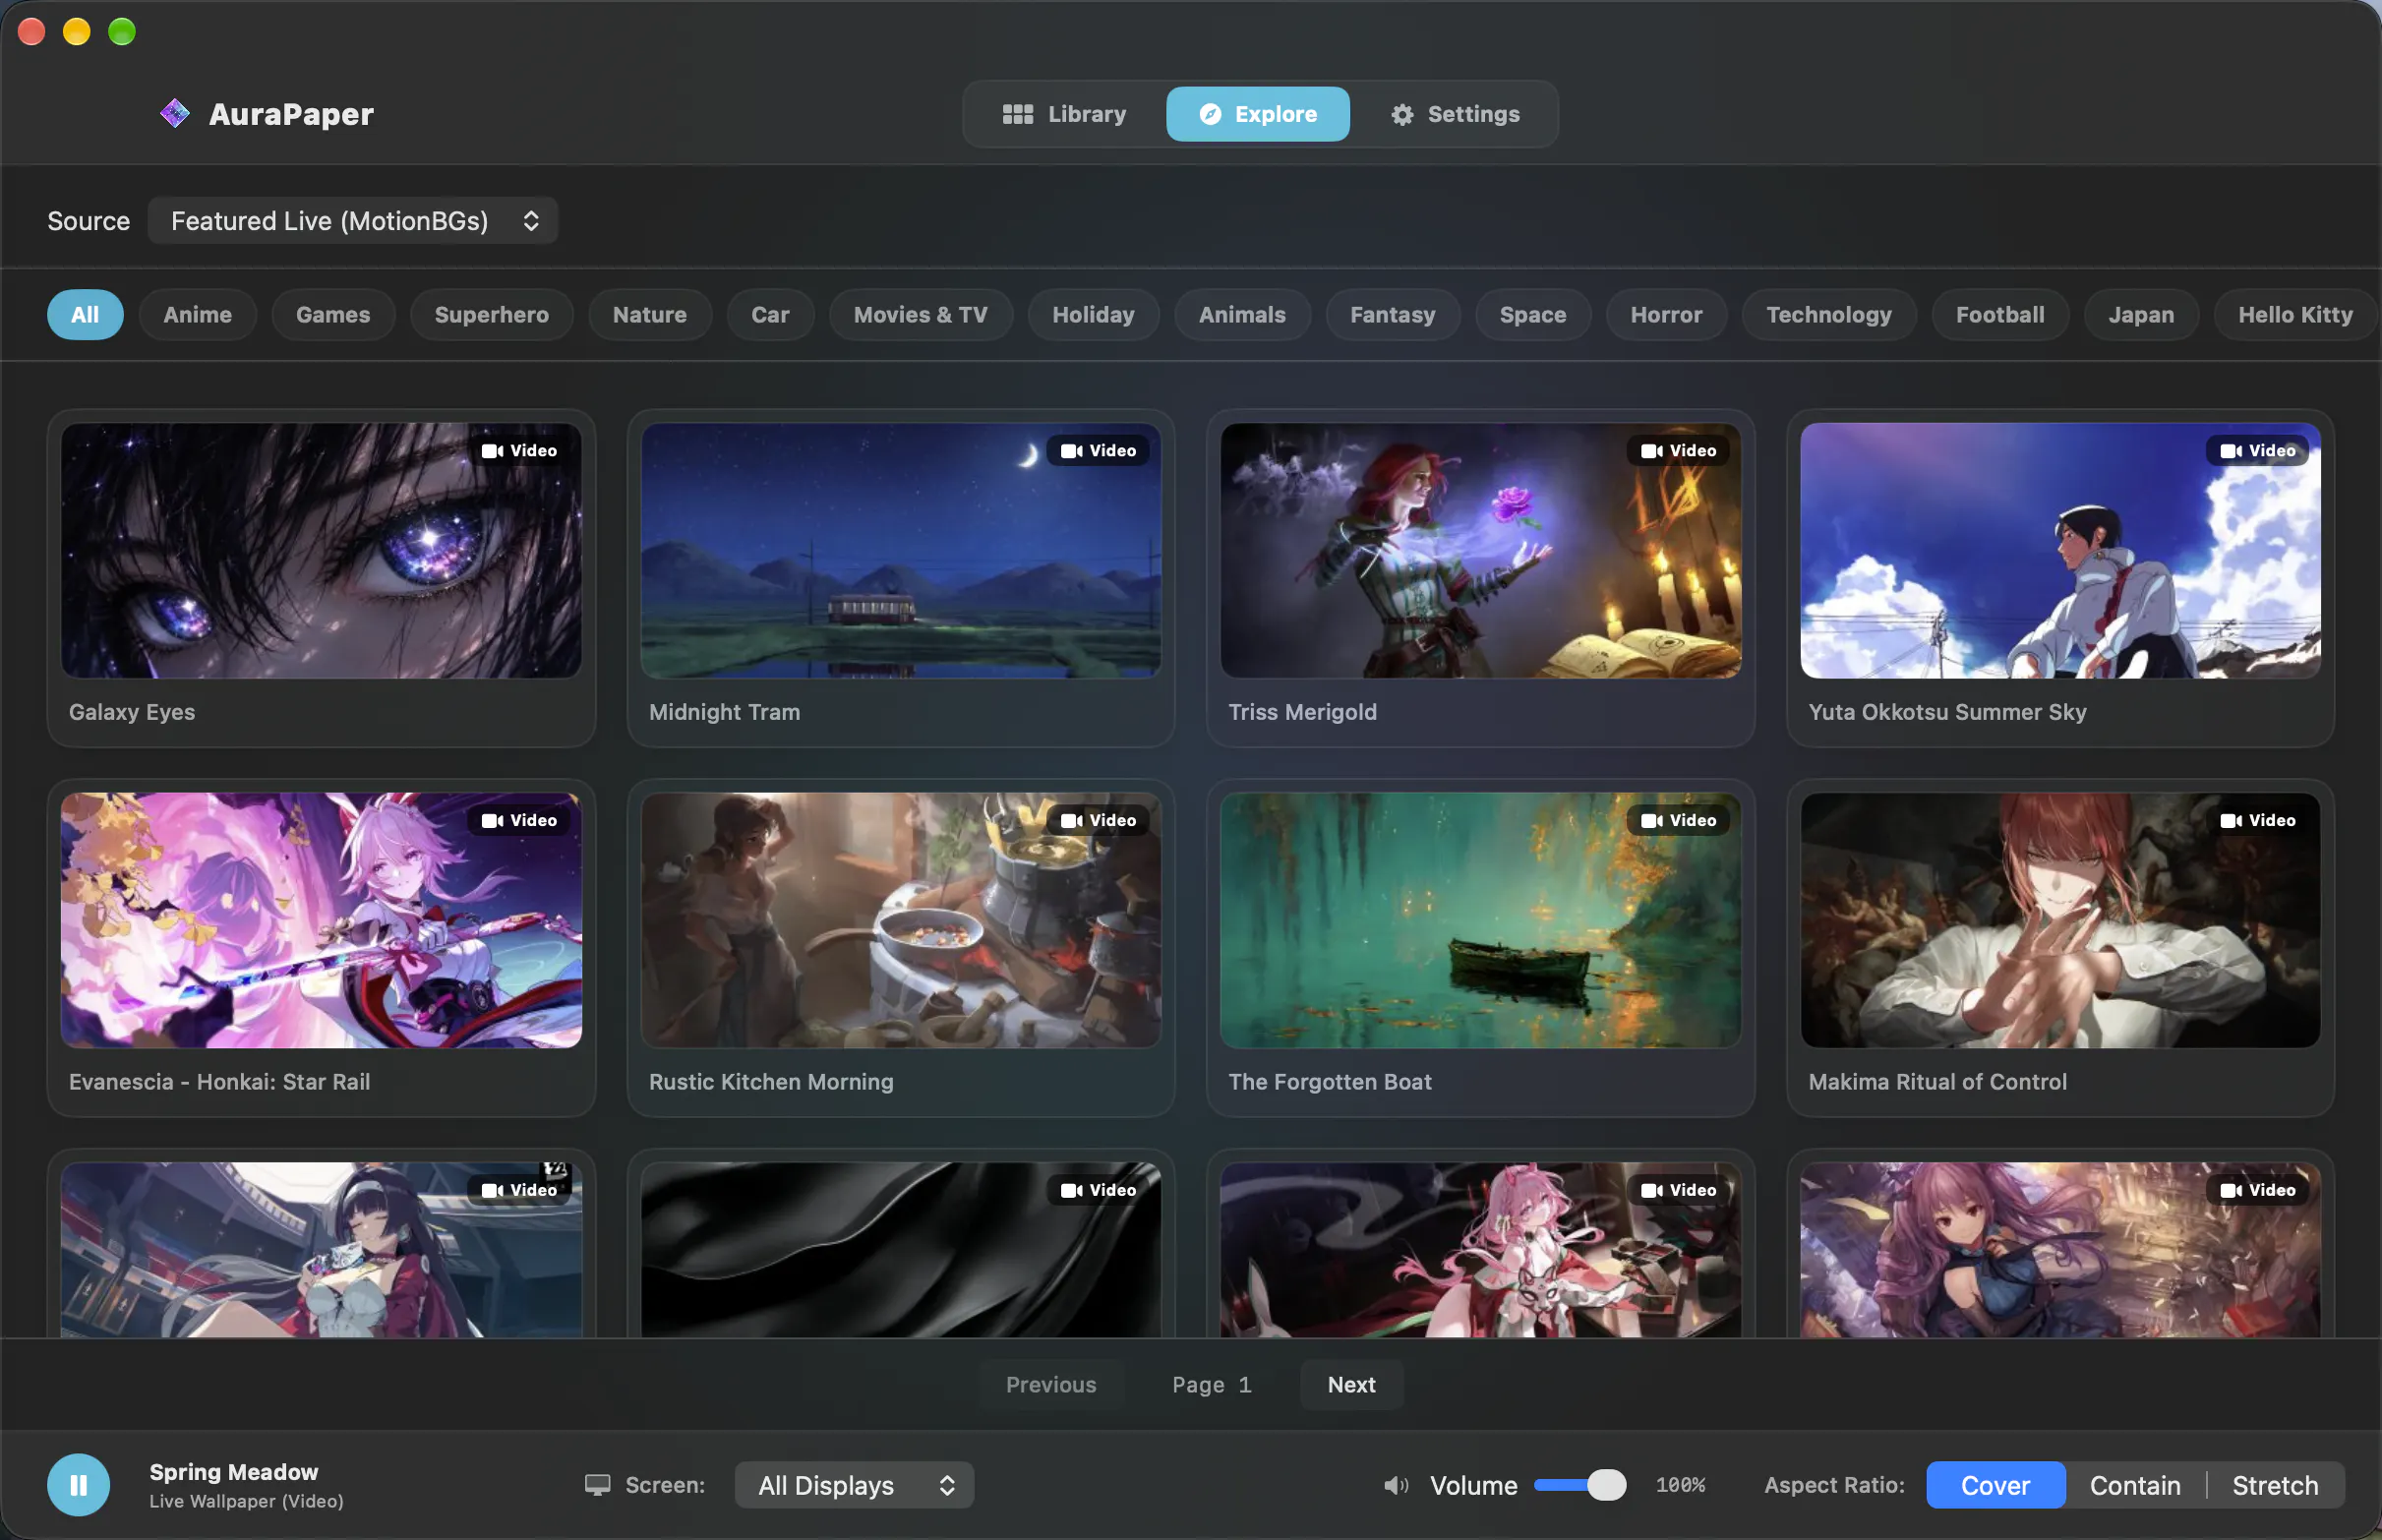Select the Football category chip
Image resolution: width=2382 pixels, height=1540 pixels.
tap(2000, 315)
